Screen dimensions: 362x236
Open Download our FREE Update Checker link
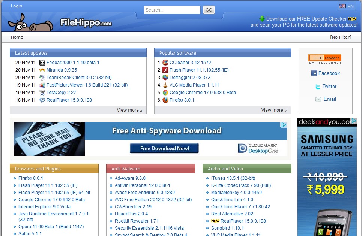[306, 19]
